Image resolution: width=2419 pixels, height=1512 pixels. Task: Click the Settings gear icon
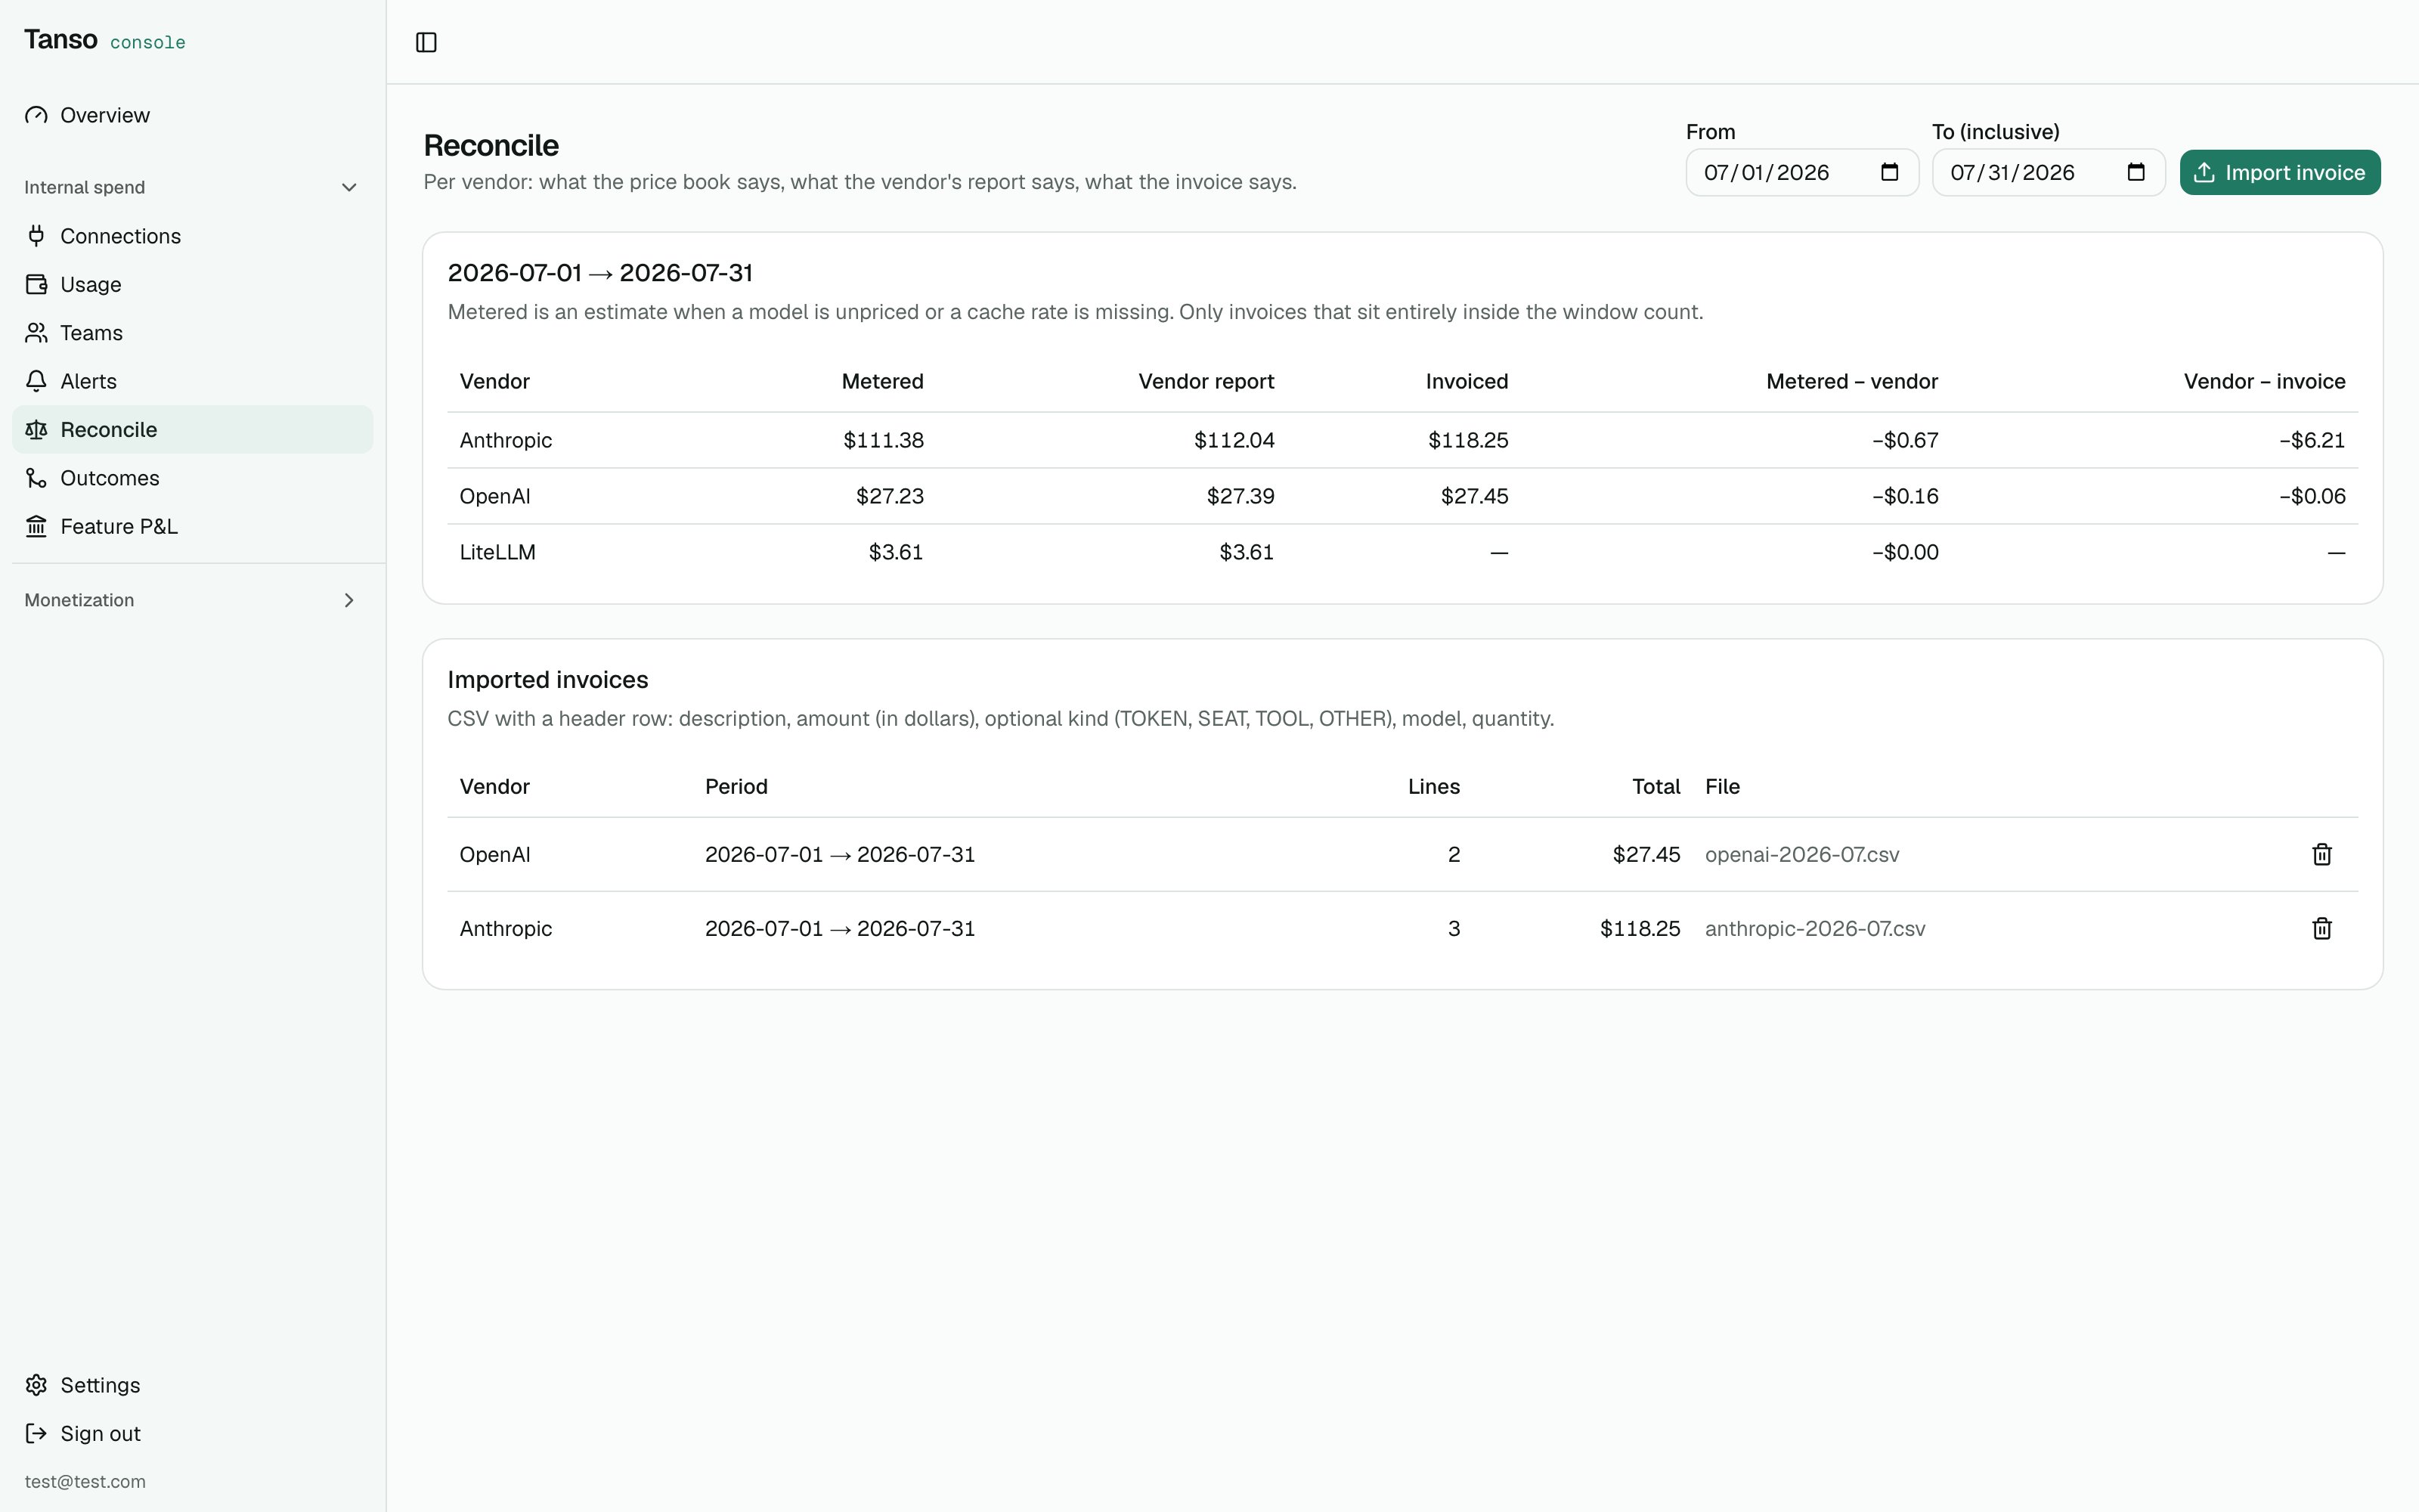36,1385
